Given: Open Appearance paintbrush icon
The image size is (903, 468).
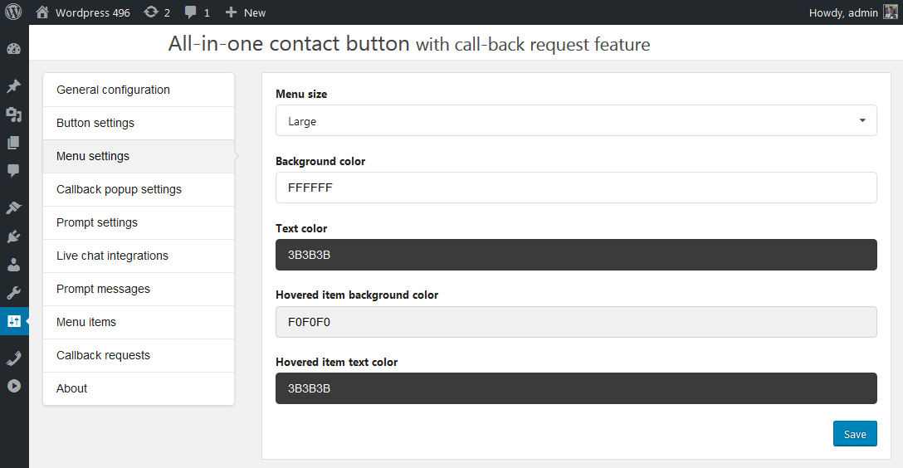Looking at the screenshot, I should (x=13, y=207).
